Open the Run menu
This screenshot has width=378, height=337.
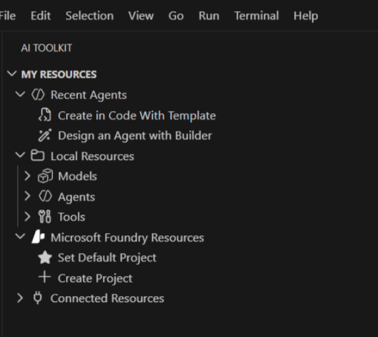pyautogui.click(x=208, y=16)
